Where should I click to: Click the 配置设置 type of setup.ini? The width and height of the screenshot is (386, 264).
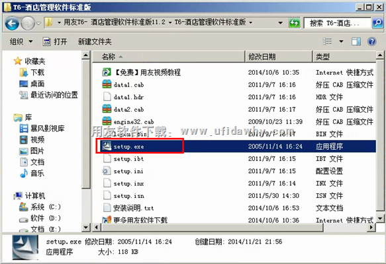[329, 171]
